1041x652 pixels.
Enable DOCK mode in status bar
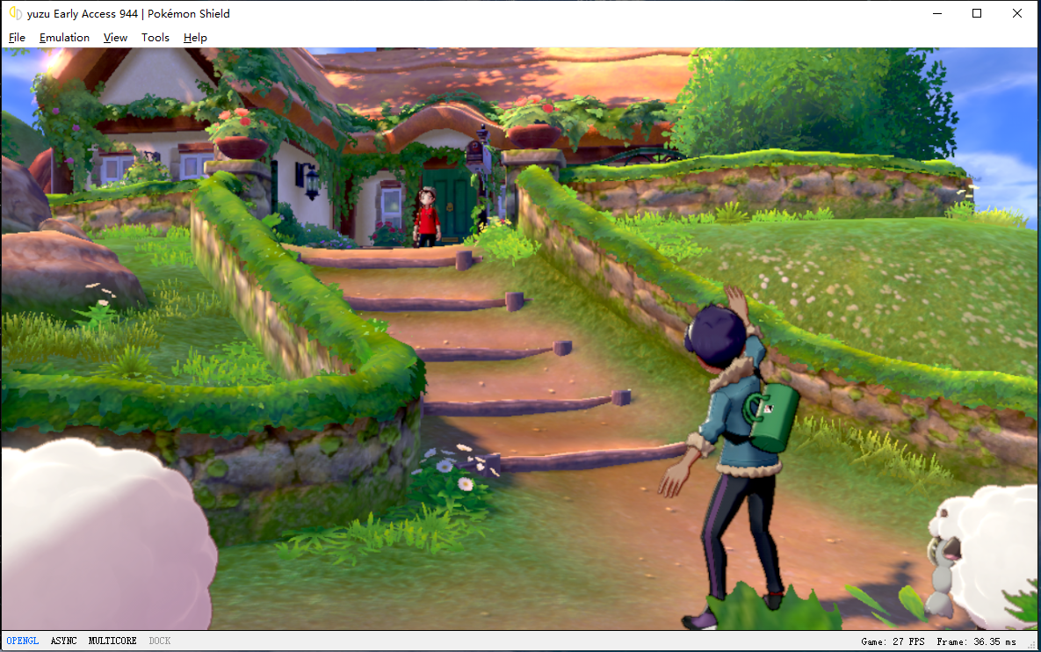coord(159,641)
